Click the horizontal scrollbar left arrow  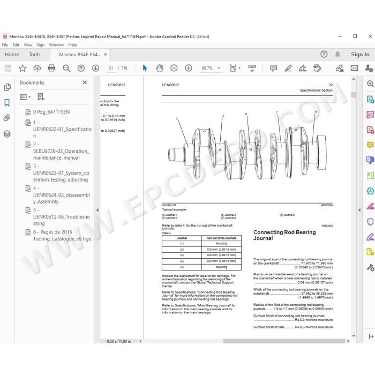pos(140,341)
